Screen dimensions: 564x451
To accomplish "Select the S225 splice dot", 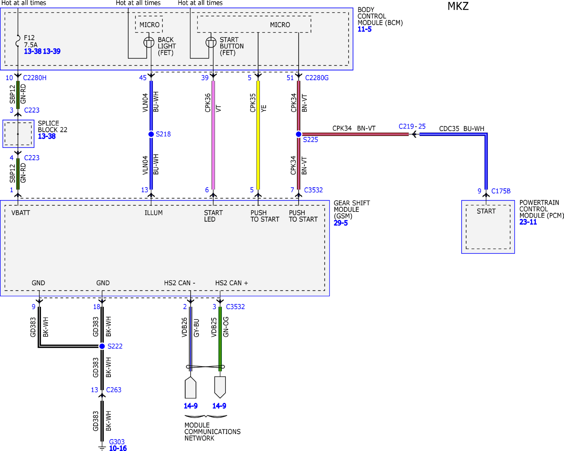I will tap(298, 134).
